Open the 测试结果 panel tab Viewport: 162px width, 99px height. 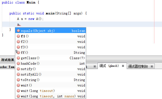point(8,60)
